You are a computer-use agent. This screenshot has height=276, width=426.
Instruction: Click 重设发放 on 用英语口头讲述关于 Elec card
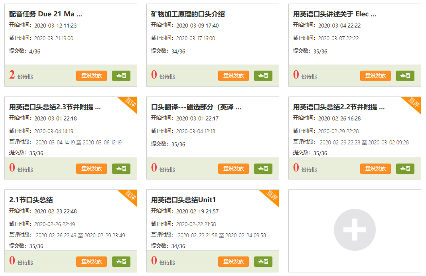pyautogui.click(x=375, y=76)
